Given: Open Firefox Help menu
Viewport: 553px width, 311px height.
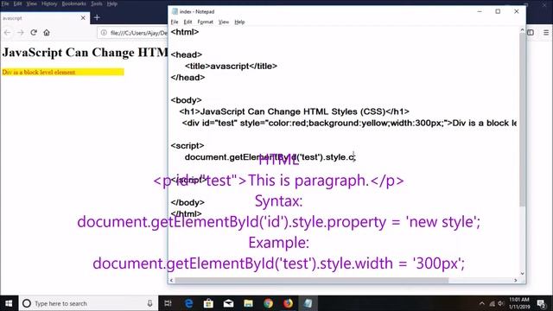Looking at the screenshot, I should point(111,3).
